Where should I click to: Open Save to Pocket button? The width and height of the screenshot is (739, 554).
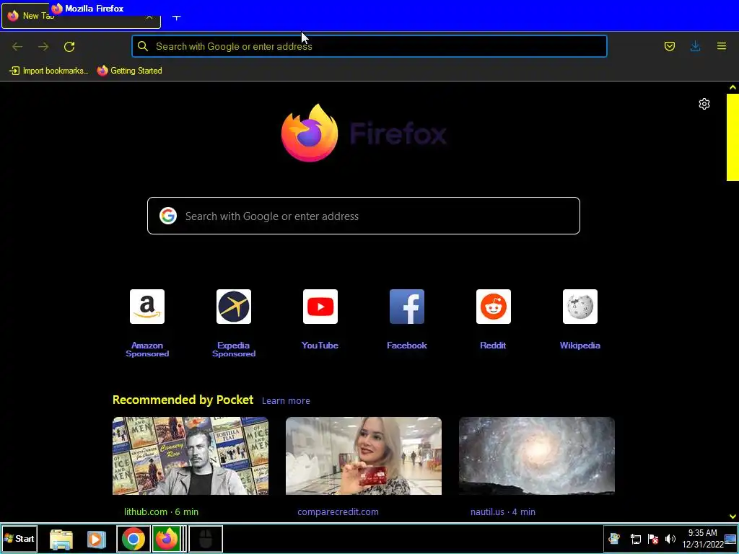(x=669, y=46)
